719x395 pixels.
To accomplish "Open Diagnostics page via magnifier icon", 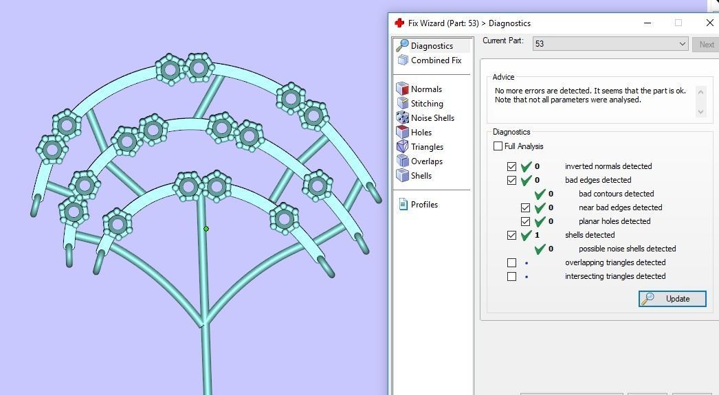I will (x=402, y=45).
